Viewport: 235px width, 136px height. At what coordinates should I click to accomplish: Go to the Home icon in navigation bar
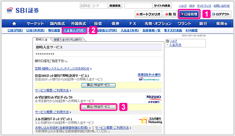(x=14, y=23)
